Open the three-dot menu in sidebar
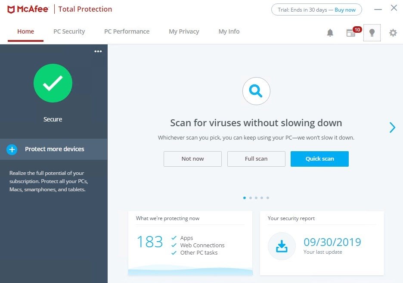This screenshot has width=403, height=283. point(98,51)
